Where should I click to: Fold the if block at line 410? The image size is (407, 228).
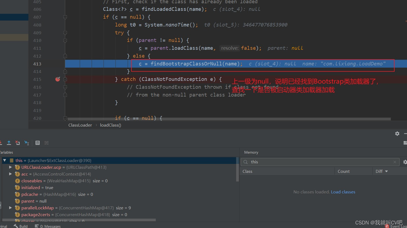[x=65, y=41]
